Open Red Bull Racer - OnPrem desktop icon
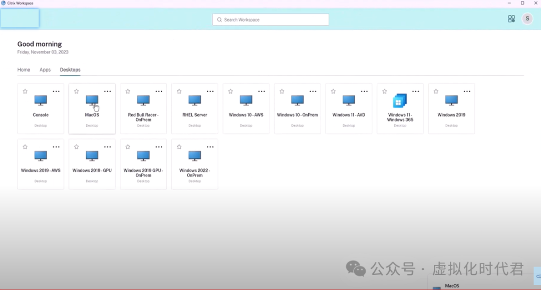Viewport: 541px width, 290px height. point(143,100)
